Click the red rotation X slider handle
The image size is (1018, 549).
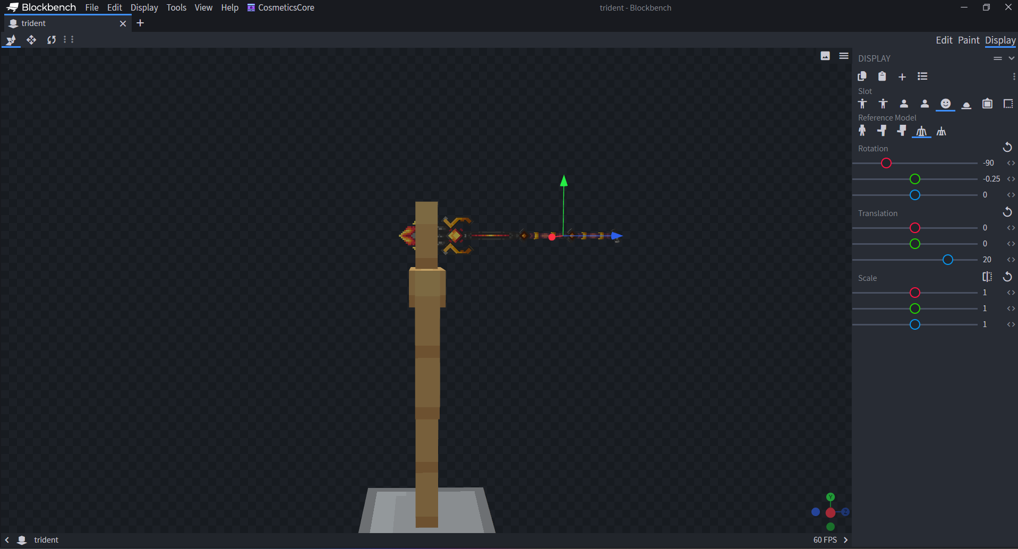(886, 163)
